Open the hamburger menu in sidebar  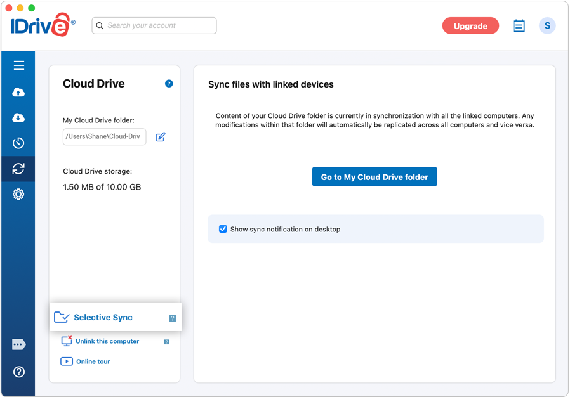(x=19, y=65)
